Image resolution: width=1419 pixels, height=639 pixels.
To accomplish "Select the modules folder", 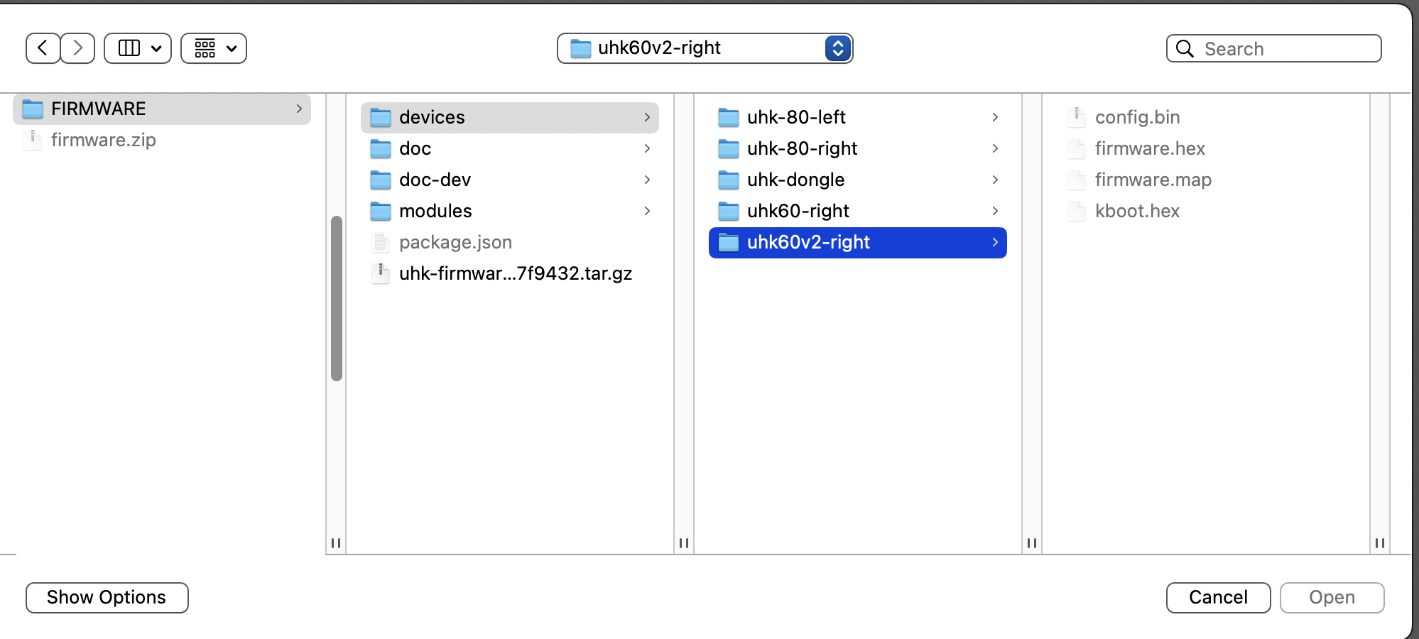I will tap(435, 211).
